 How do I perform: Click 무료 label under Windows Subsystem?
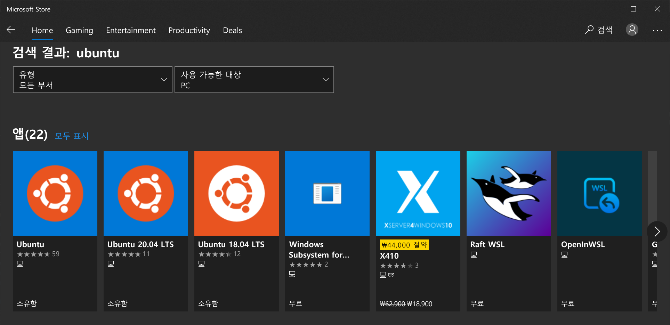point(296,303)
